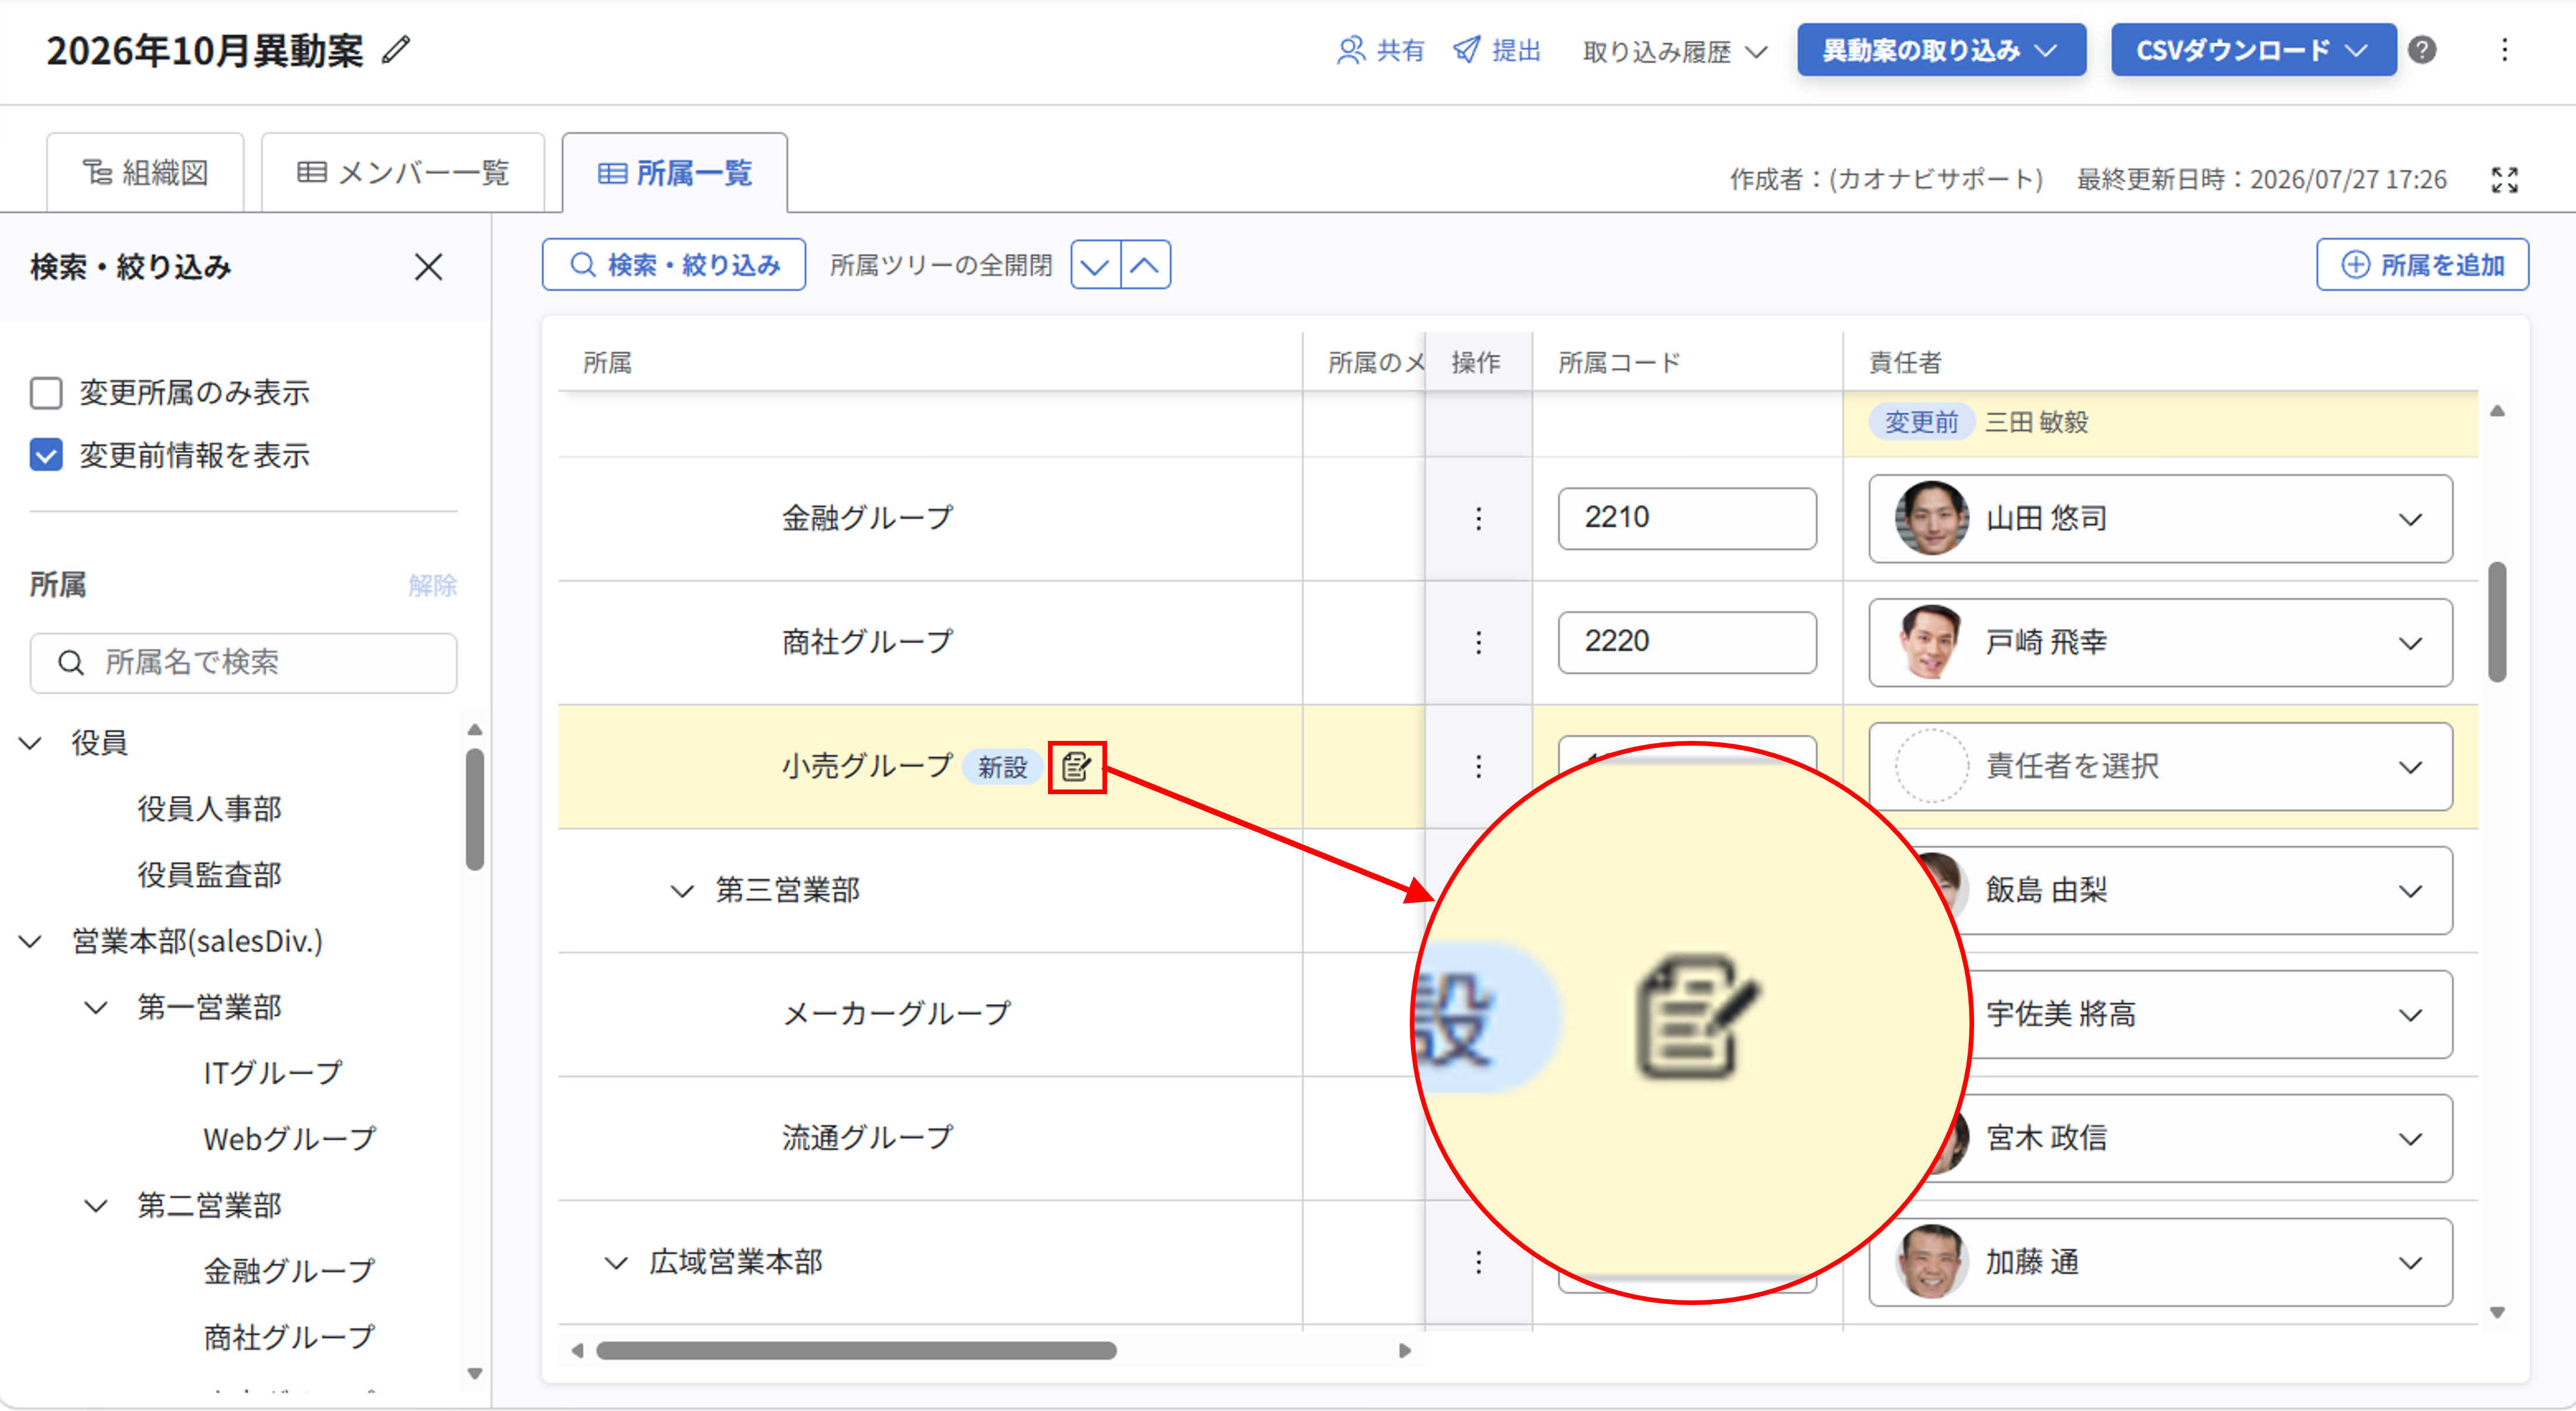Edit the 所属コード field 2210

click(x=1687, y=519)
